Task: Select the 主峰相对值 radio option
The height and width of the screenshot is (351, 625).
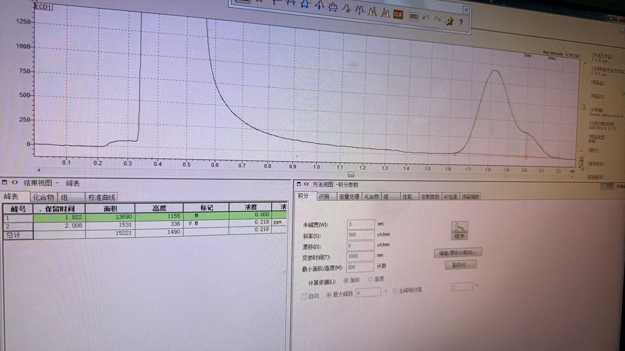Action: pyautogui.click(x=395, y=290)
